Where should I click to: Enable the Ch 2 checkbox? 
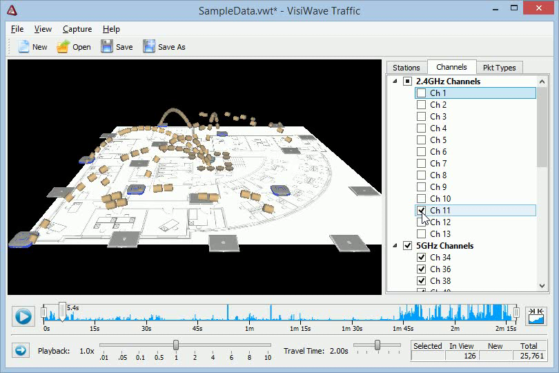pos(422,105)
